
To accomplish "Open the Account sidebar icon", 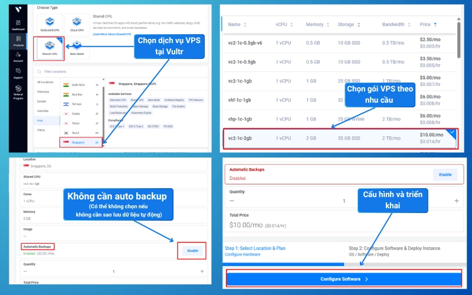I will tap(17, 56).
